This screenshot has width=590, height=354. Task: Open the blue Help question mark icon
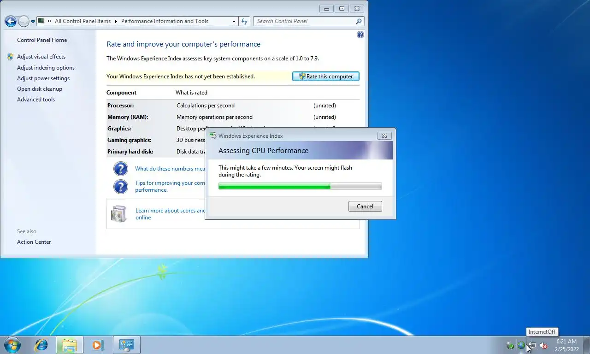pyautogui.click(x=360, y=35)
